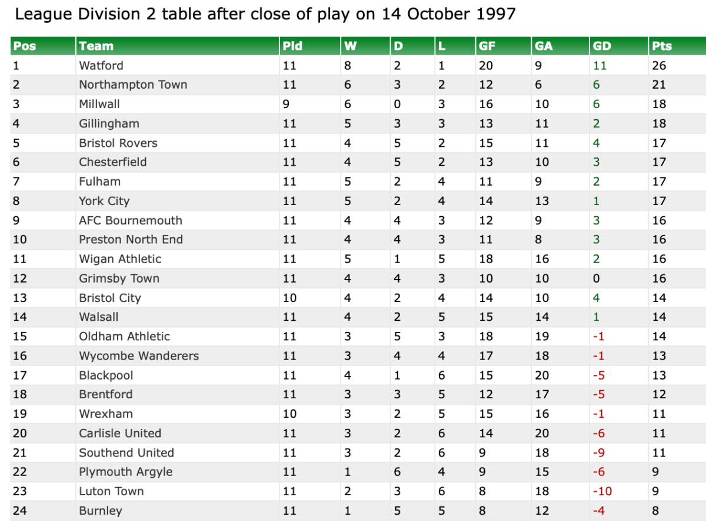Image resolution: width=706 pixels, height=527 pixels.
Task: Select Northampton Town in the table
Action: 133,85
